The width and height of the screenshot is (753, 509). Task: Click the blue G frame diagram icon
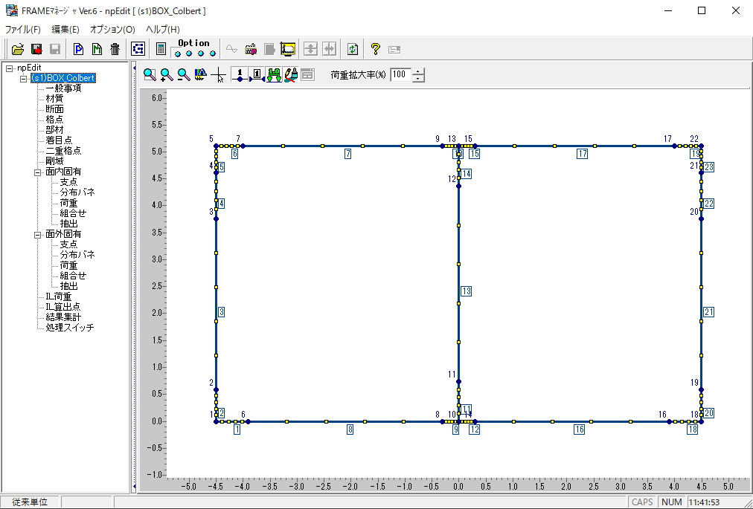(138, 49)
